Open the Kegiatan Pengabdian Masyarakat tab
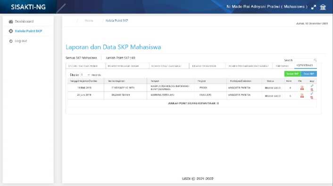Screen dimensions: 333x186 pos(249,66)
